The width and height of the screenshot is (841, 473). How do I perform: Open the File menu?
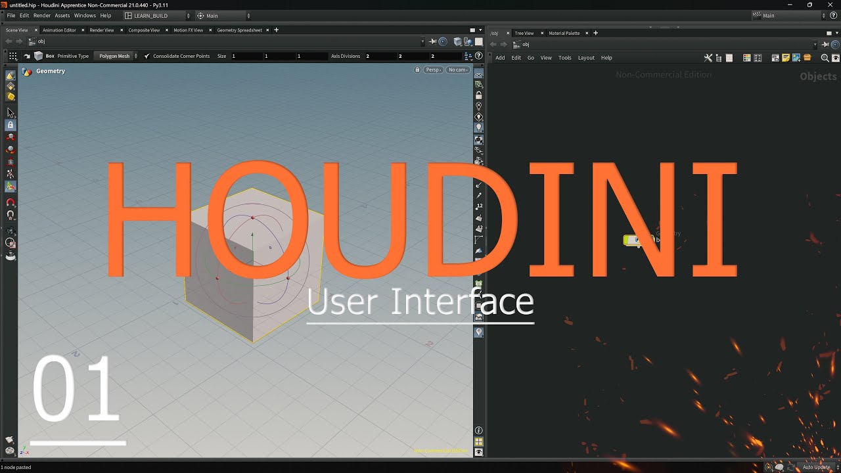click(x=11, y=15)
